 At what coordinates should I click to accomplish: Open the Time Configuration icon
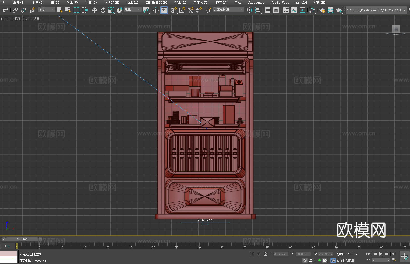click(394, 260)
